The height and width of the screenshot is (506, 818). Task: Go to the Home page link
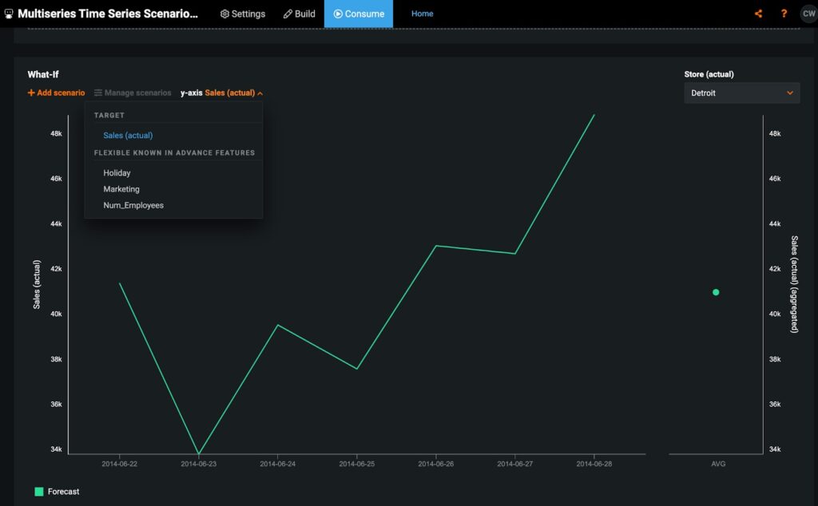pos(422,14)
